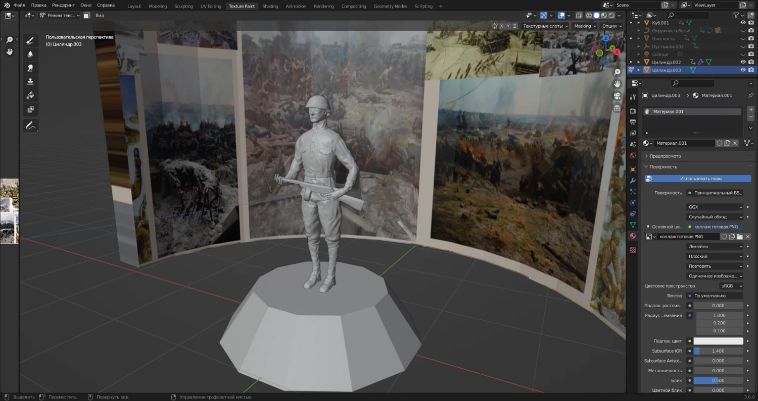This screenshot has height=401, width=758.
Task: Open the Правка menu
Action: tap(38, 5)
